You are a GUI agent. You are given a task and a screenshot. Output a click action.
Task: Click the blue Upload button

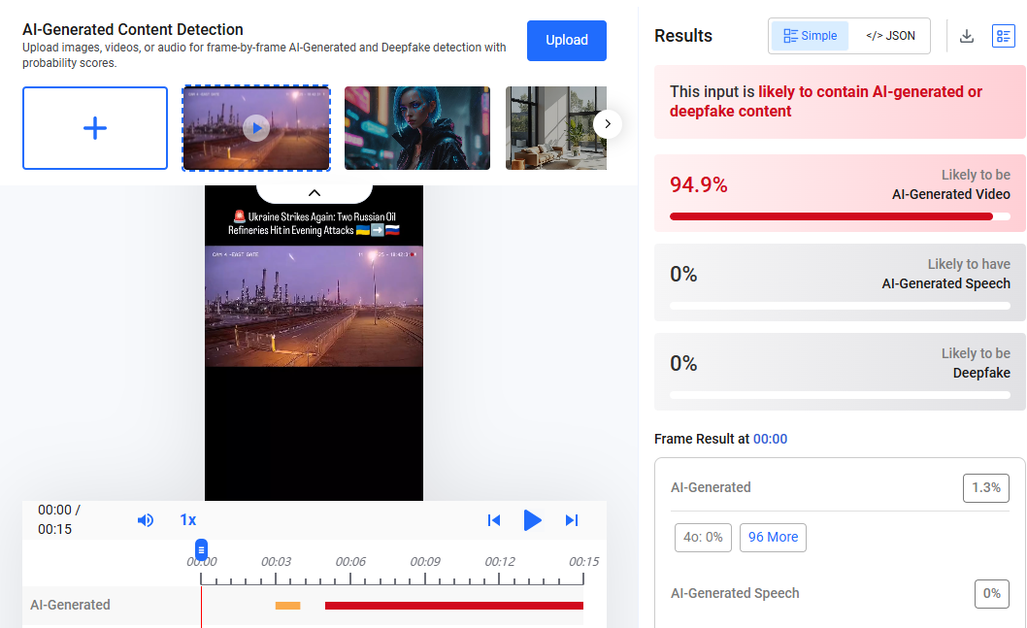tap(567, 40)
